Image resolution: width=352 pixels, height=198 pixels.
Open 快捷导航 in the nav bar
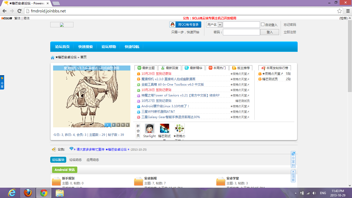click(132, 47)
